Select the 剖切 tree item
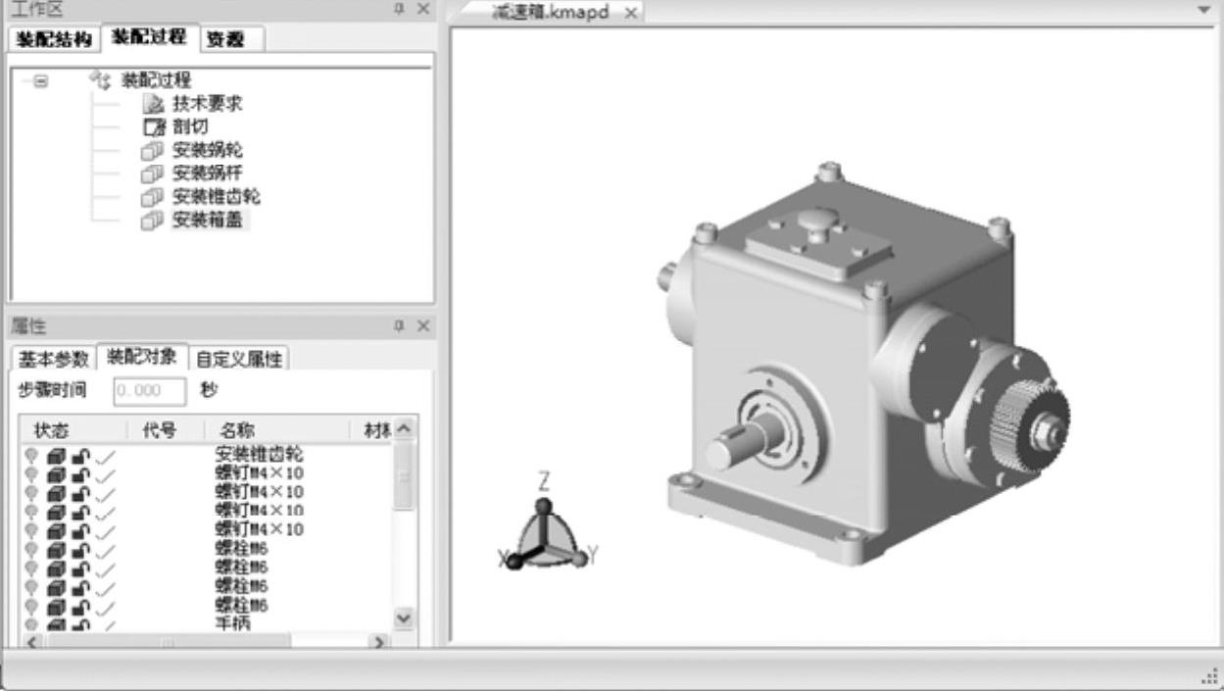The image size is (1224, 691). 190,126
